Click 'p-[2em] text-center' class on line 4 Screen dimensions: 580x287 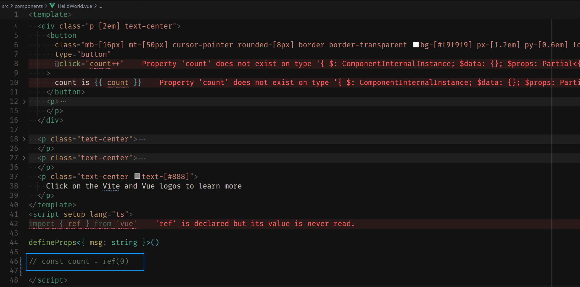(x=131, y=26)
